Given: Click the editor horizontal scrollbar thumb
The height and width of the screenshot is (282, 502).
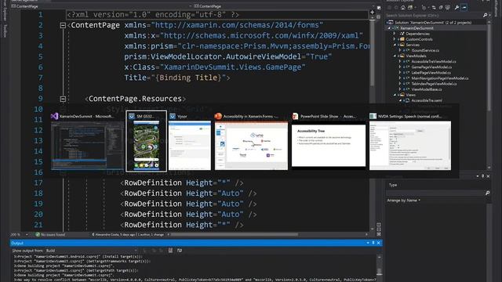Looking at the screenshot, I should pyautogui.click(x=235, y=235).
